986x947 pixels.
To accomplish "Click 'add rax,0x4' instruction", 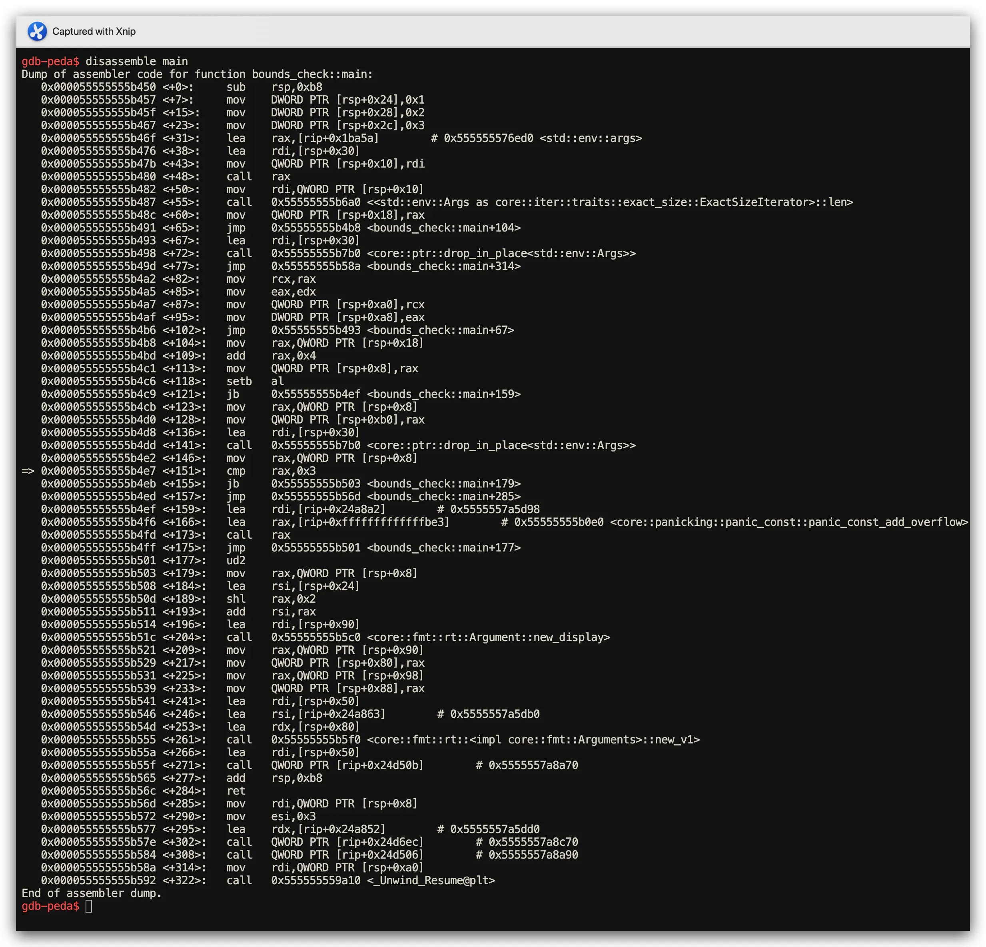I will click(271, 356).
